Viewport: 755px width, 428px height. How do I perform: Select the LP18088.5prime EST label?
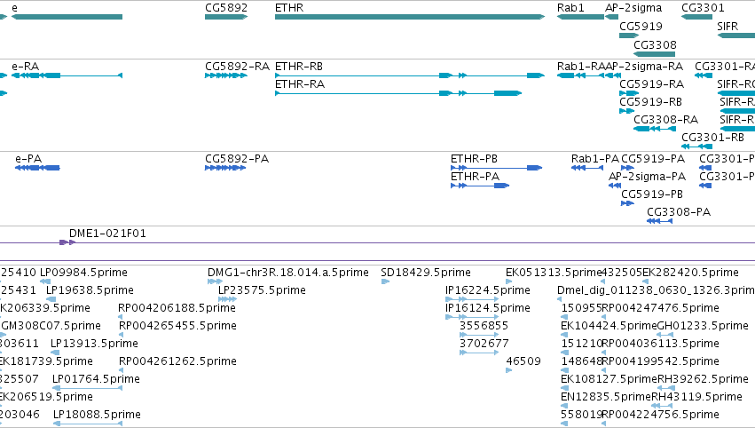[x=97, y=416]
